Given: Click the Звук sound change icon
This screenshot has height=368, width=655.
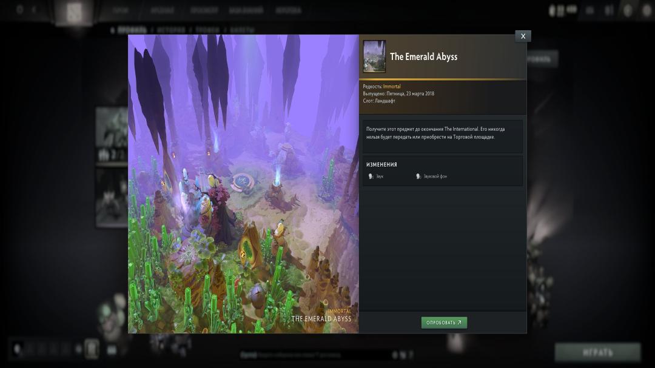Looking at the screenshot, I should (x=371, y=176).
